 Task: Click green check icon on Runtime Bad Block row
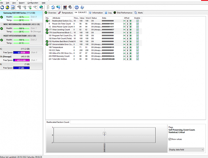coord(47,42)
